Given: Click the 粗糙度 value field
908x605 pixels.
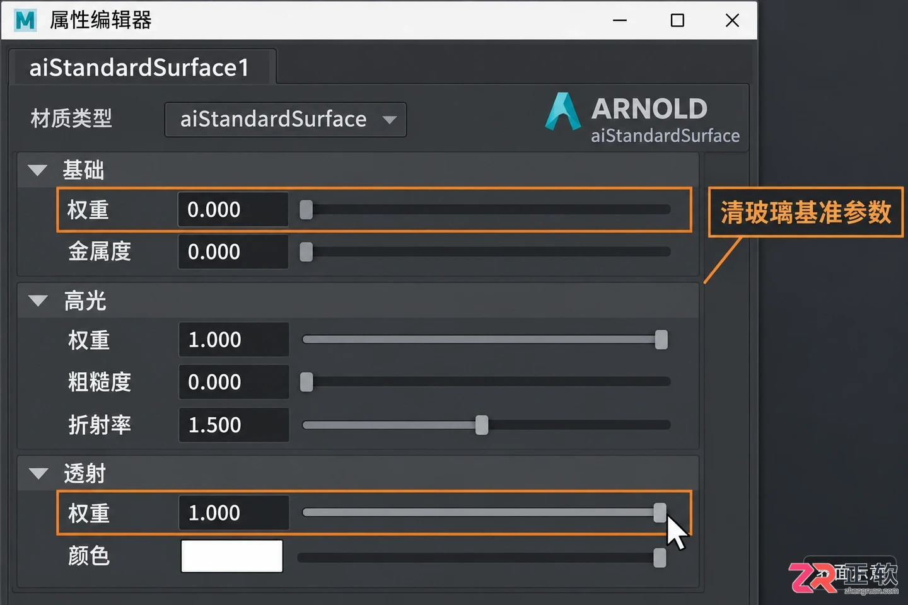Looking at the screenshot, I should click(234, 382).
